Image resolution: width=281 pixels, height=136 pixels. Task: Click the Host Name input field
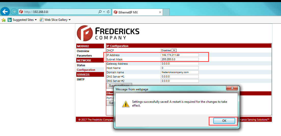point(180,68)
